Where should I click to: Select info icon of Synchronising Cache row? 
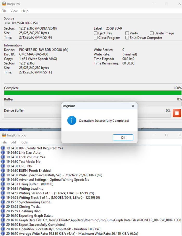click(3, 202)
